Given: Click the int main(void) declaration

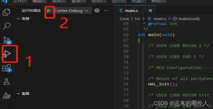Looking at the screenshot, I should [x=156, y=35].
